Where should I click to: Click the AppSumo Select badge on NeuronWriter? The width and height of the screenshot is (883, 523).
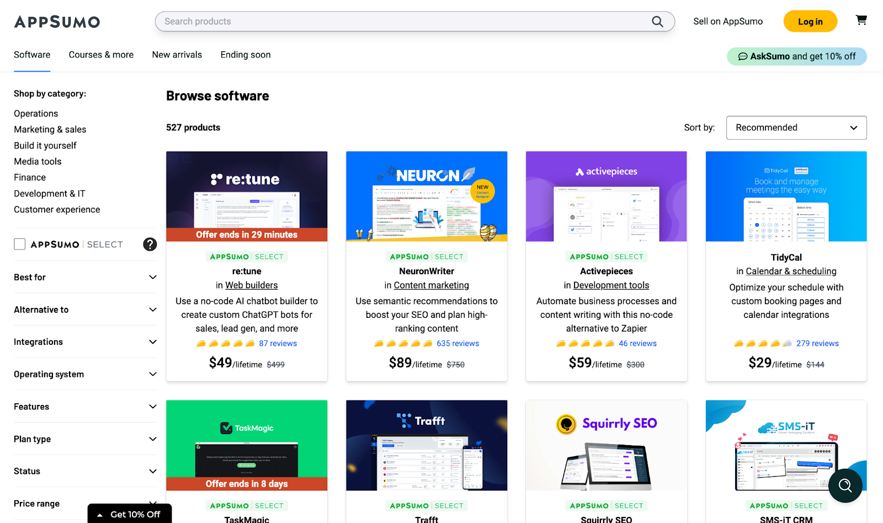[427, 257]
